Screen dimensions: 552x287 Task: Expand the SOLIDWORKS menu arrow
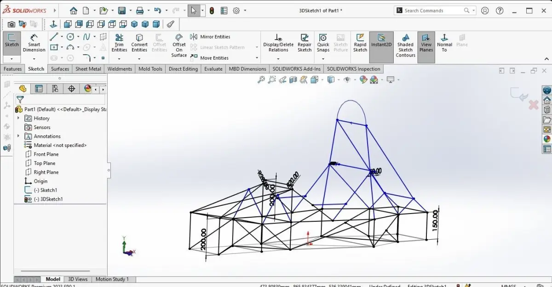tap(55, 10)
